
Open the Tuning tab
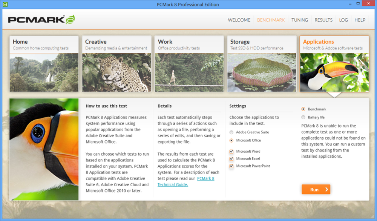point(300,20)
